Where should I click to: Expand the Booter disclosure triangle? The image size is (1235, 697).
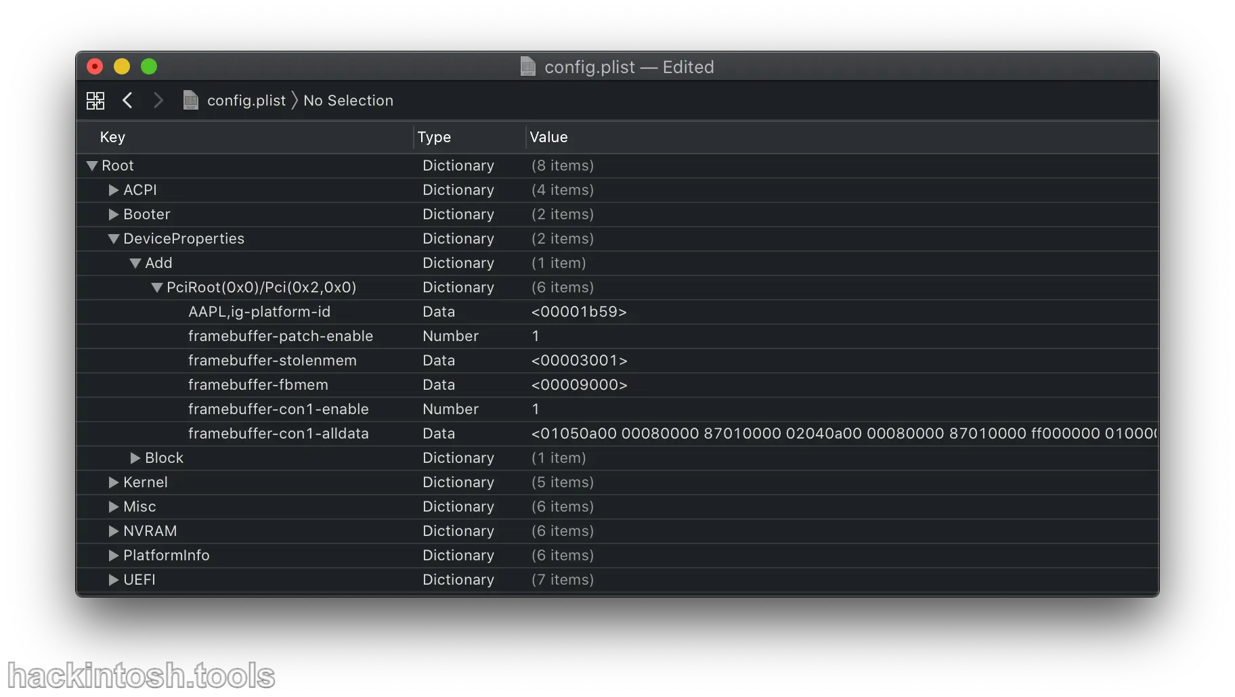point(114,215)
